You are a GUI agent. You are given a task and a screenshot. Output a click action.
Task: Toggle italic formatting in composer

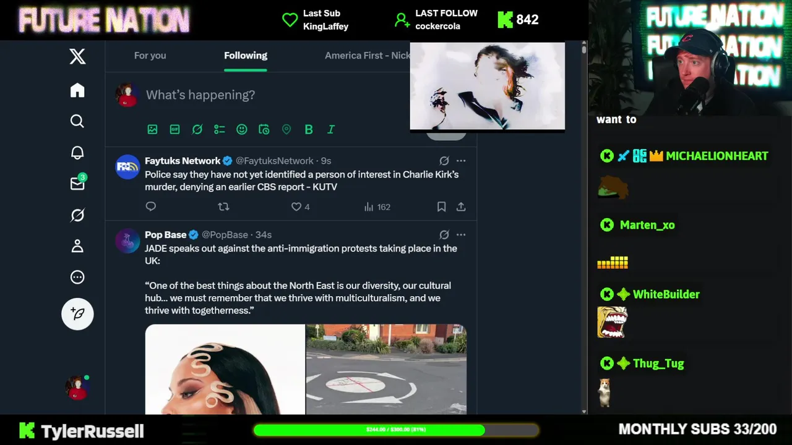click(x=330, y=129)
